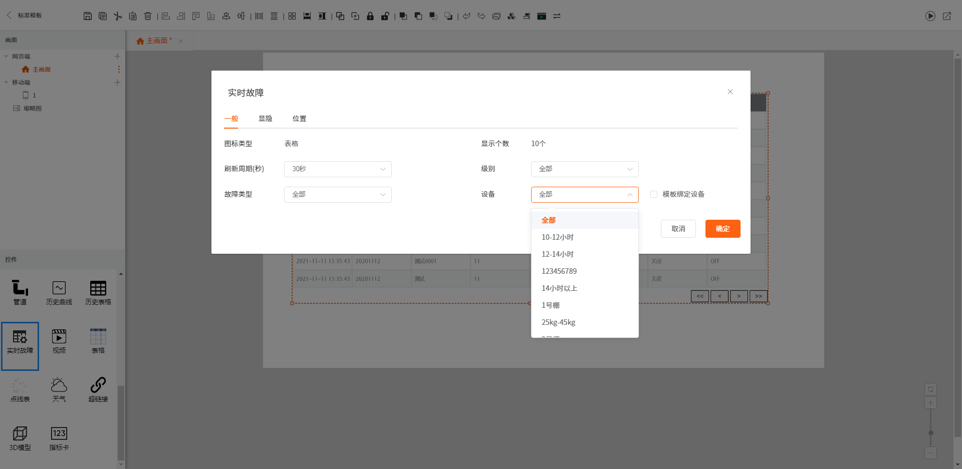
Task: Choose 25kg-45kg from the dropdown list
Action: coord(585,322)
